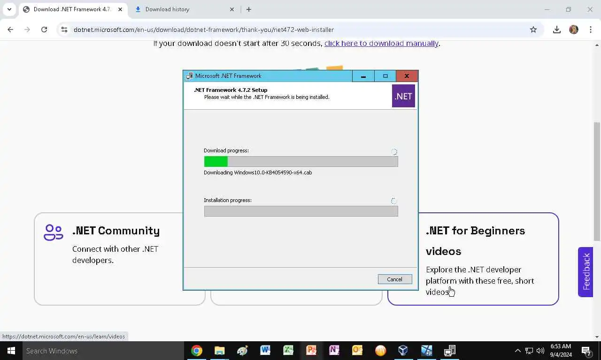Screen dimensions: 601x360
Task: Restore down the Chrome window
Action: (569, 9)
